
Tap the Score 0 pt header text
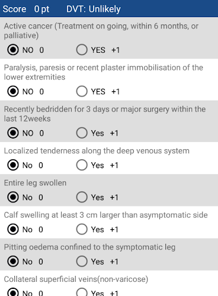click(26, 9)
